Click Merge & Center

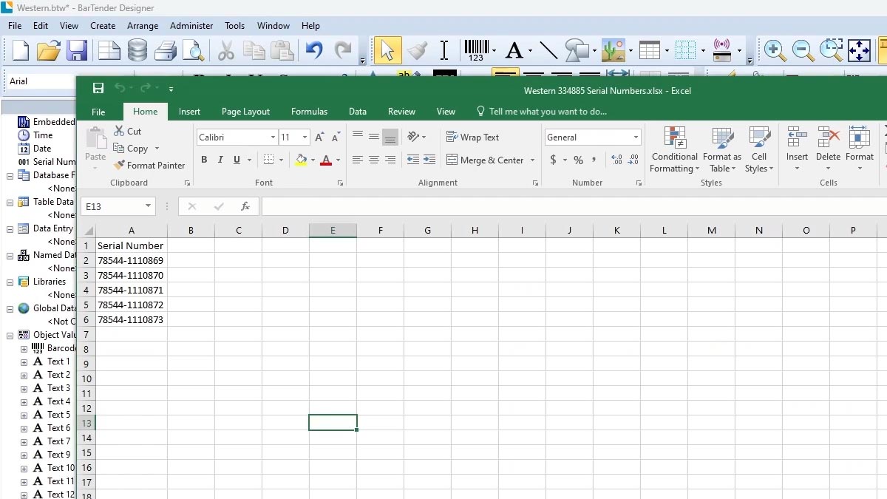click(x=490, y=160)
